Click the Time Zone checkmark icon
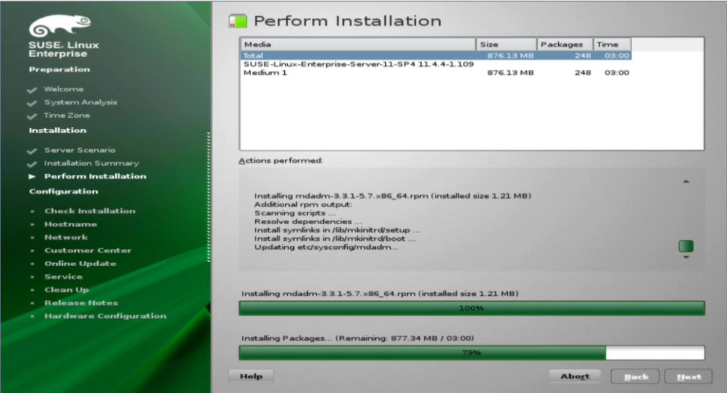727x393 pixels. pyautogui.click(x=32, y=116)
